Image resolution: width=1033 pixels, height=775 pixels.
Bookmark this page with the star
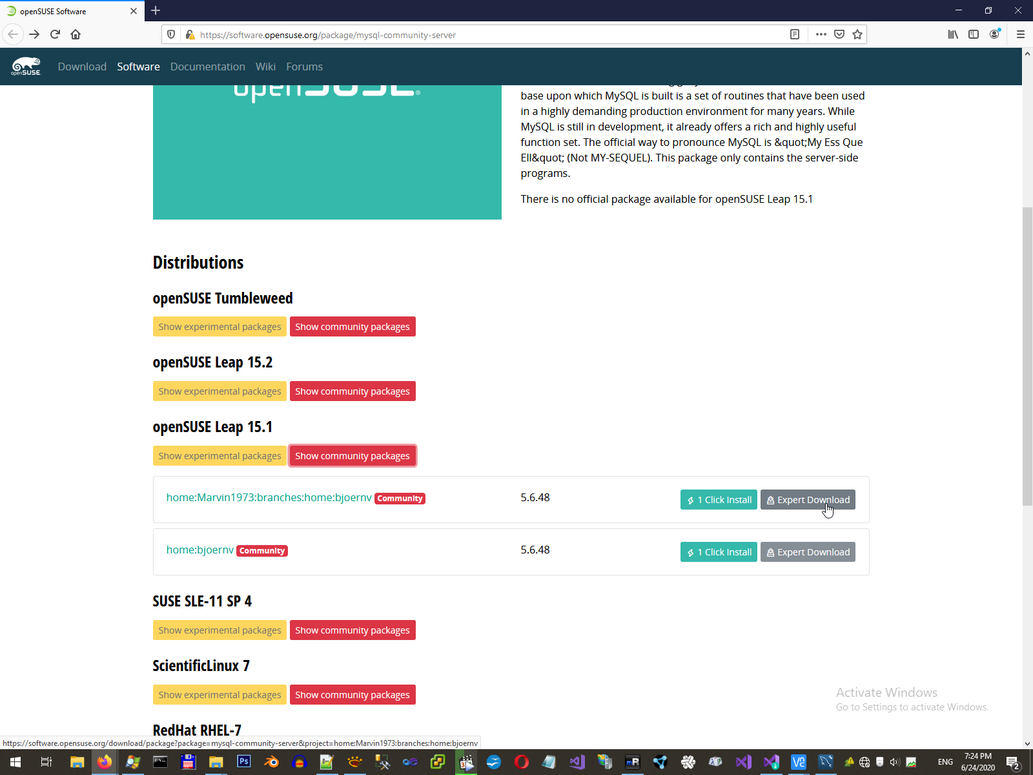[x=857, y=34]
